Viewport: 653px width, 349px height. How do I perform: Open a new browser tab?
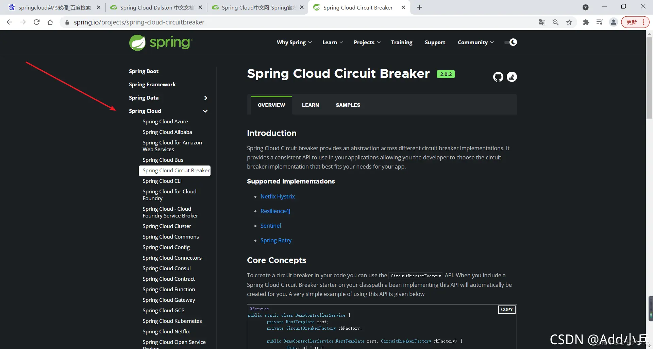(x=420, y=7)
